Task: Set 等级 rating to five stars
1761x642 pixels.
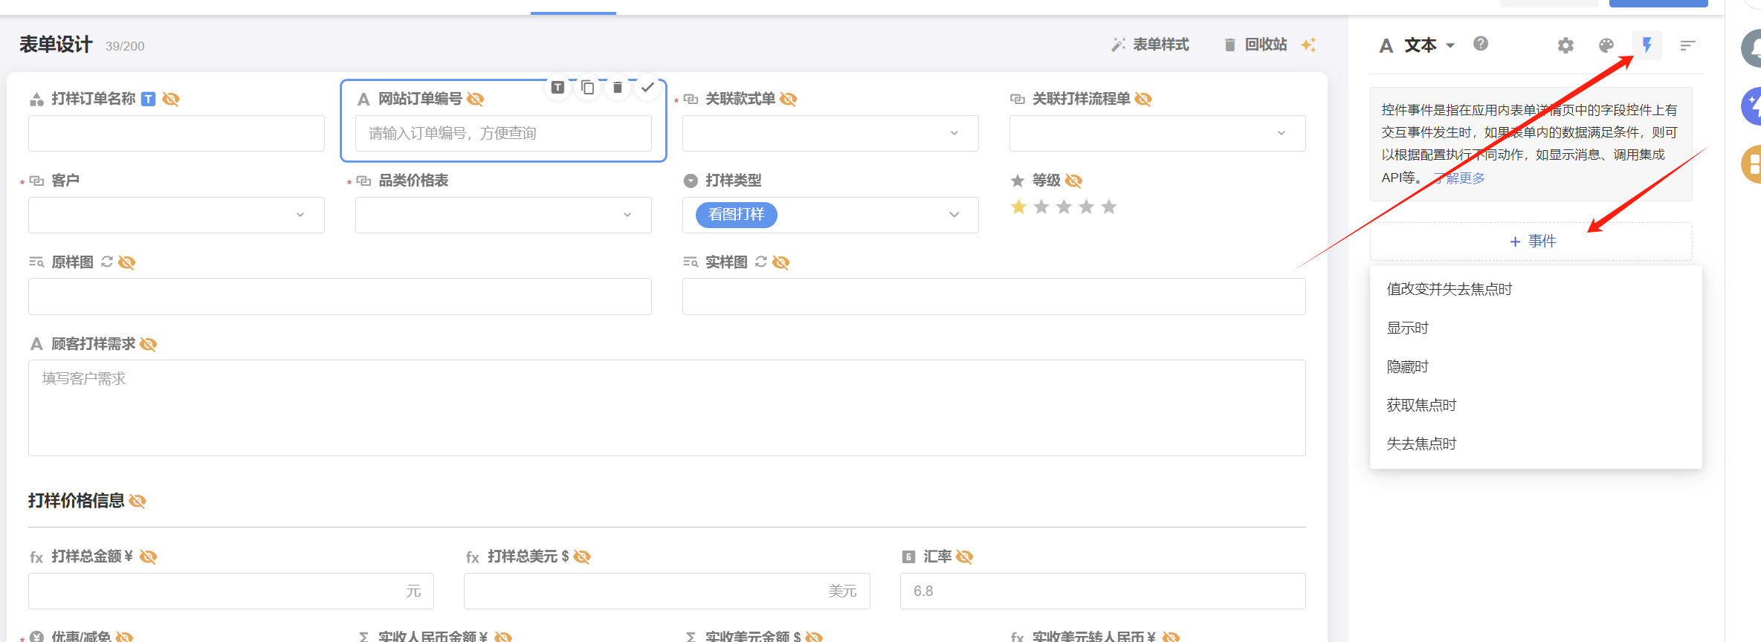Action: [x=1108, y=207]
